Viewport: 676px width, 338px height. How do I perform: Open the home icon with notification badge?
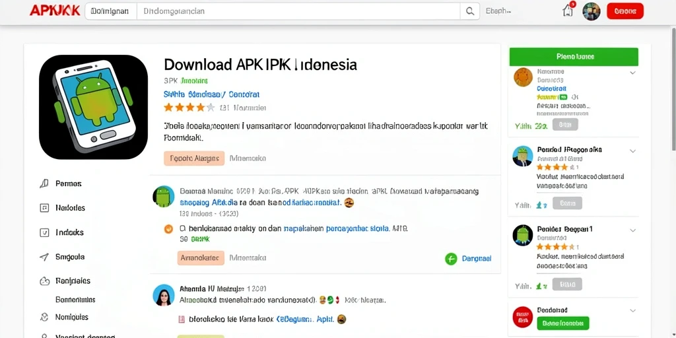[x=568, y=11]
